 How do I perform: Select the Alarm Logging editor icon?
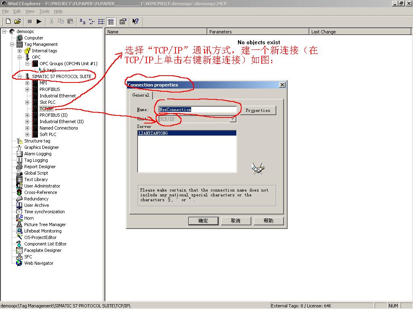tap(19, 154)
